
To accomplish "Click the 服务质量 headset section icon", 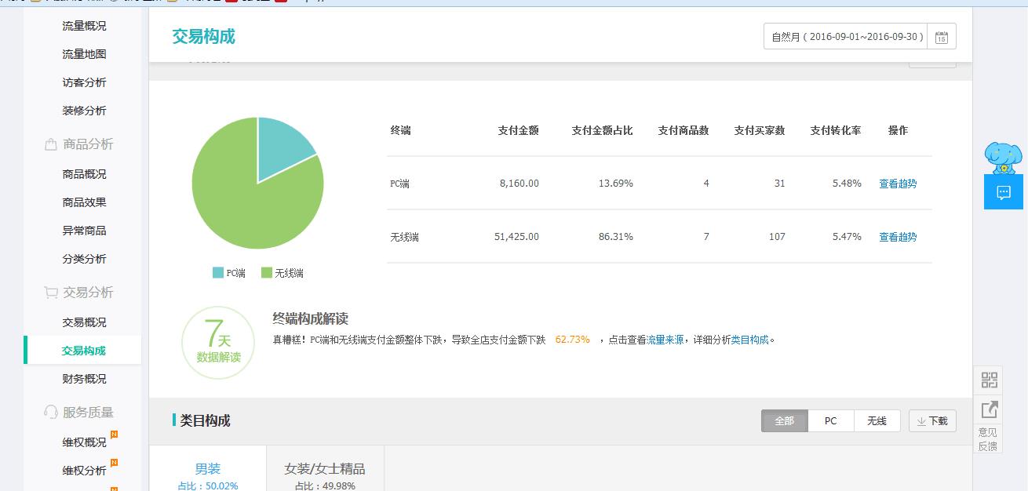I will pos(50,413).
